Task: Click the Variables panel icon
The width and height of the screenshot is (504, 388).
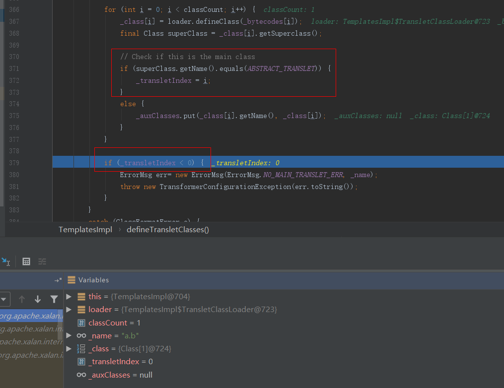Action: coord(72,280)
